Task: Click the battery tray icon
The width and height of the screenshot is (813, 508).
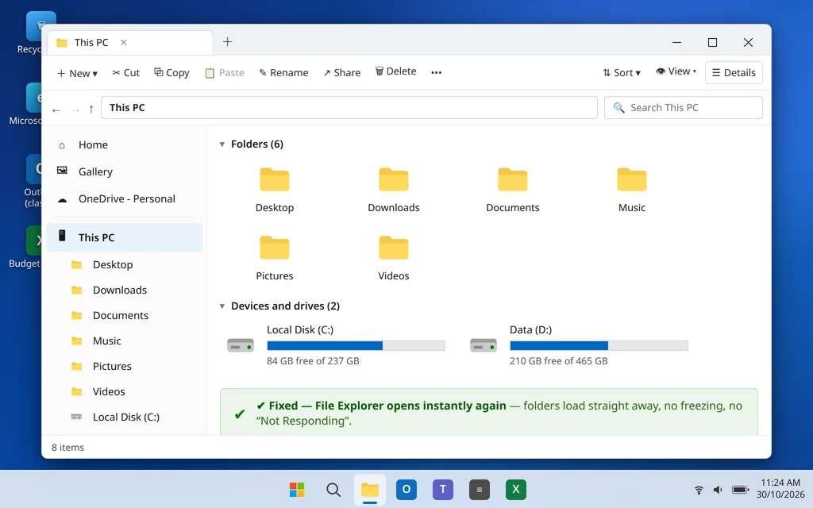Action: click(x=740, y=490)
